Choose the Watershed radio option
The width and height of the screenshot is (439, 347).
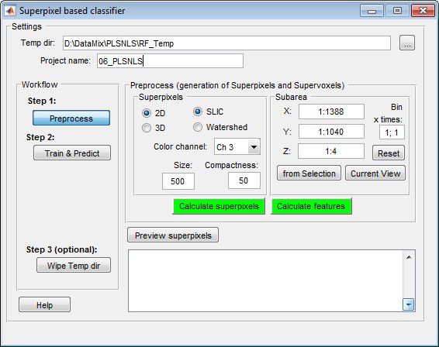pyautogui.click(x=198, y=127)
